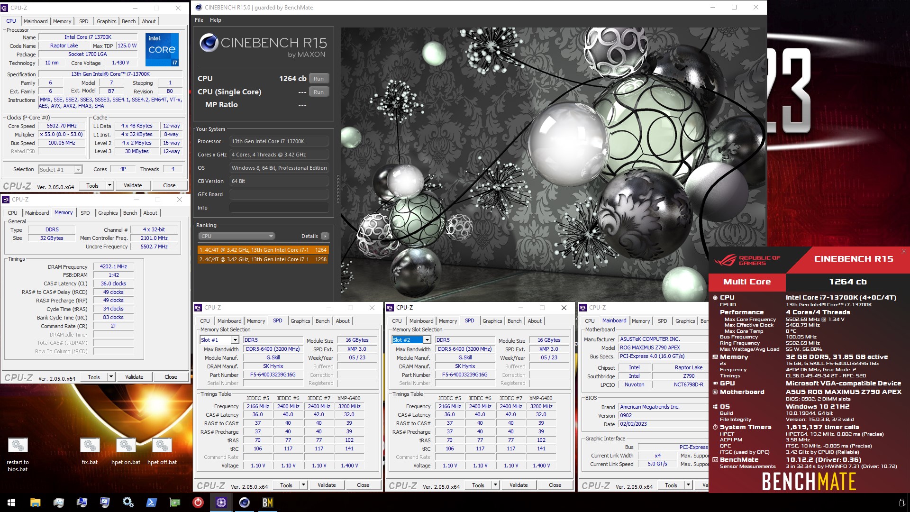The width and height of the screenshot is (910, 512).
Task: Open the green expansion card taskbar icon
Action: tap(174, 503)
